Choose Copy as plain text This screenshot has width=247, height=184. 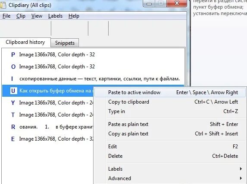pyautogui.click(x=170, y=134)
